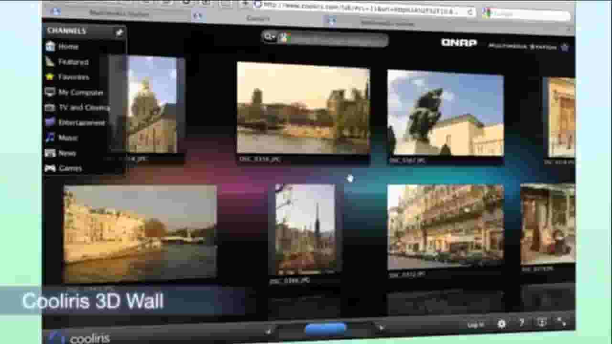Viewport: 612px width, 344px height.
Task: Click the Games channel label
Action: tap(70, 168)
